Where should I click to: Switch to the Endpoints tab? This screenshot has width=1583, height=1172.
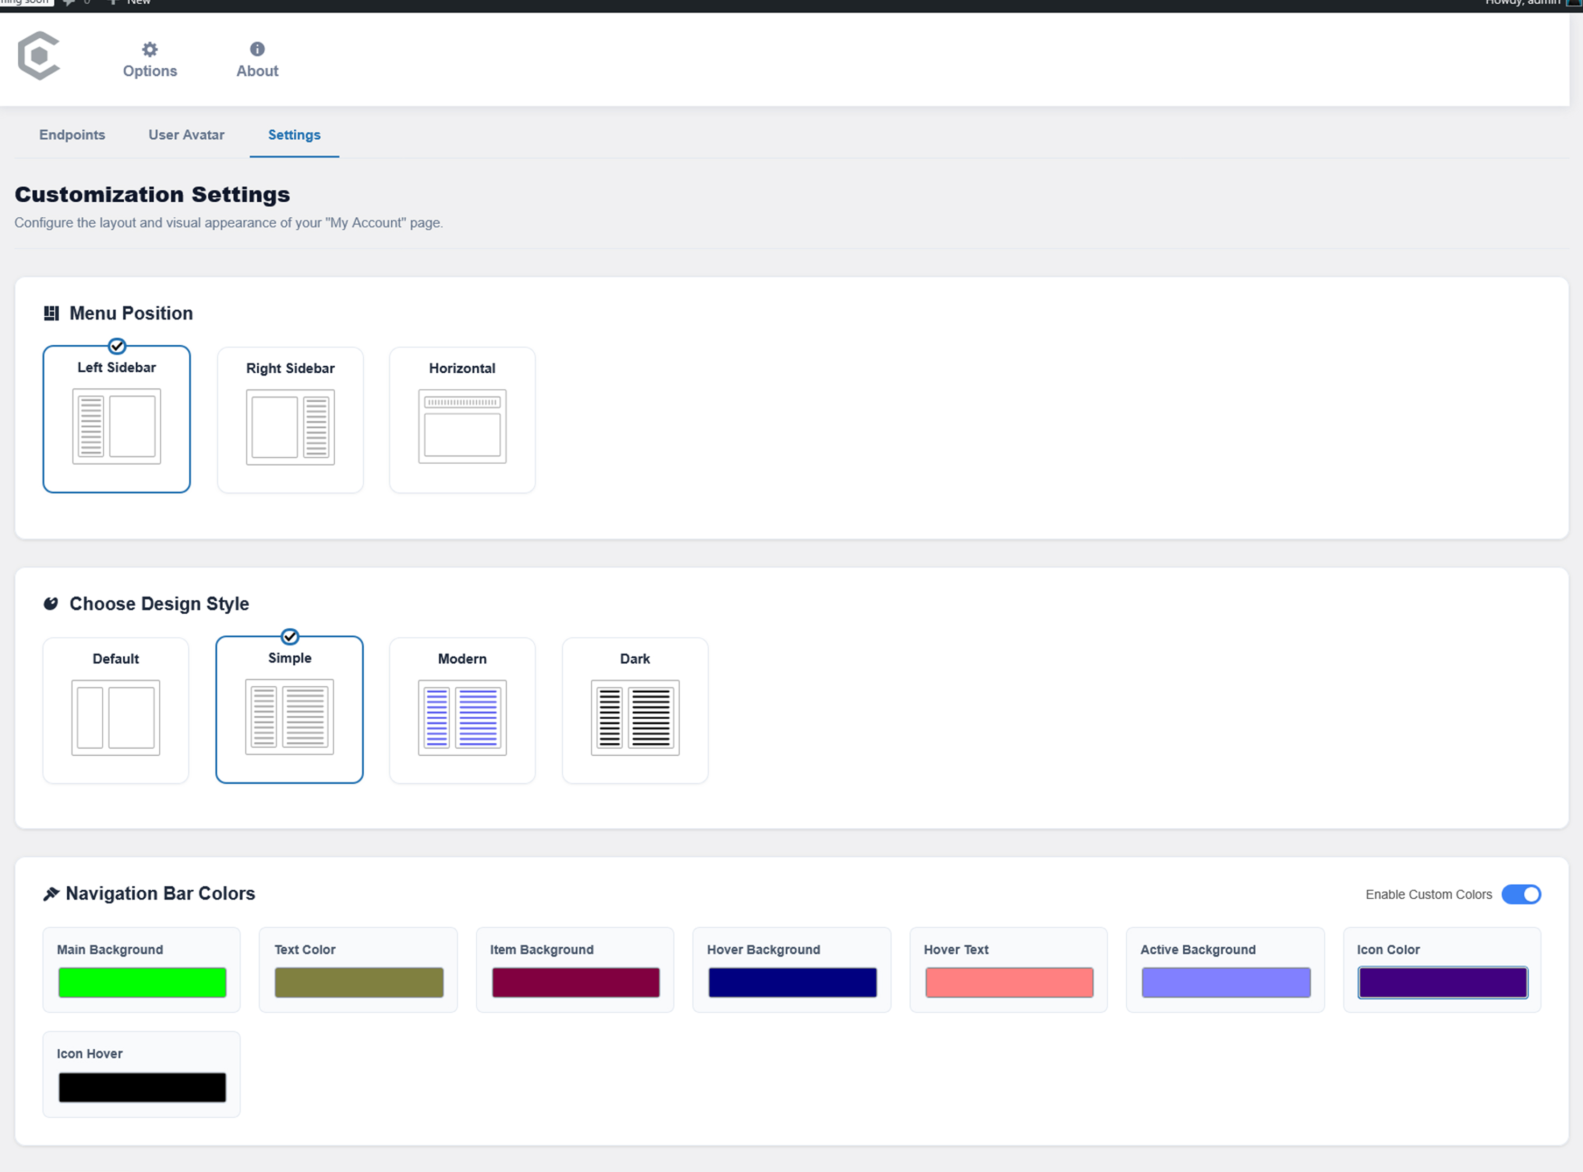coord(72,135)
